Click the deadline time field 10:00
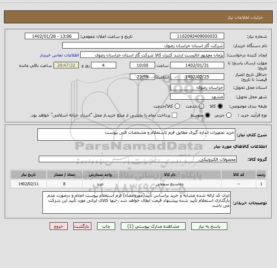 tap(142, 65)
